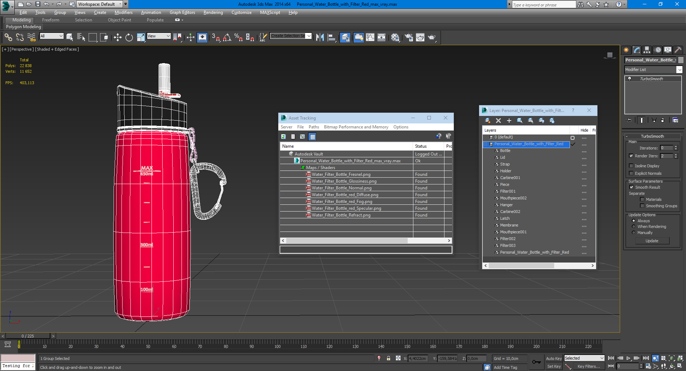This screenshot has width=686, height=371.
Task: Open the selection filter All dropdown
Action: coord(51,36)
